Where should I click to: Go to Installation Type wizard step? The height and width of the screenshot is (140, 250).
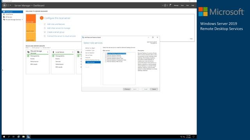coord(90,51)
